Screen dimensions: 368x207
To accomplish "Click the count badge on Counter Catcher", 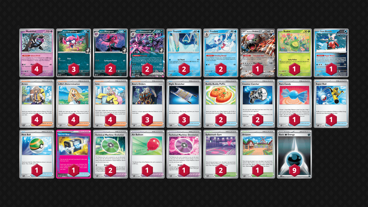I will 258,120.
